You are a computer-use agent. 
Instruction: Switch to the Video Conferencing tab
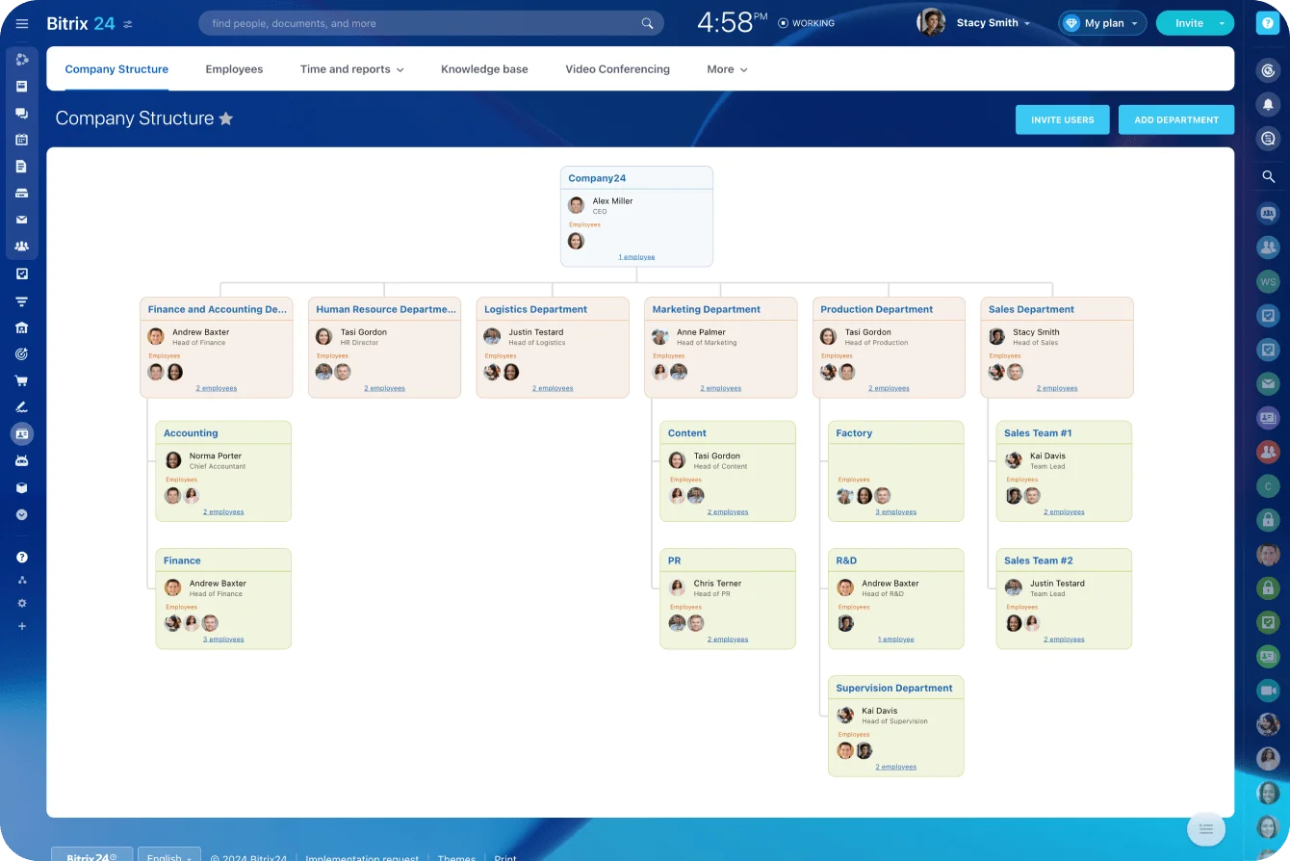point(617,69)
